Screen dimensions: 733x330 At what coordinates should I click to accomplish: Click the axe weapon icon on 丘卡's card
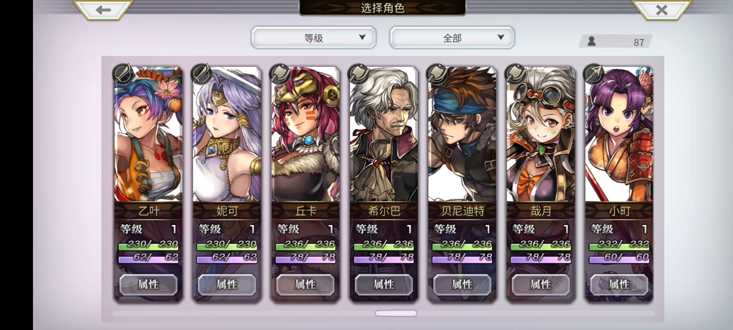tap(279, 74)
